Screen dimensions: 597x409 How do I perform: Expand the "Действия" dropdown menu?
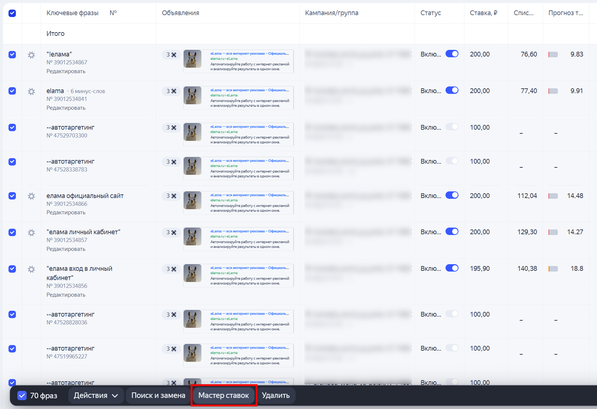[x=96, y=396]
